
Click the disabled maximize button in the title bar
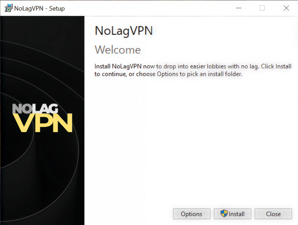(262, 8)
